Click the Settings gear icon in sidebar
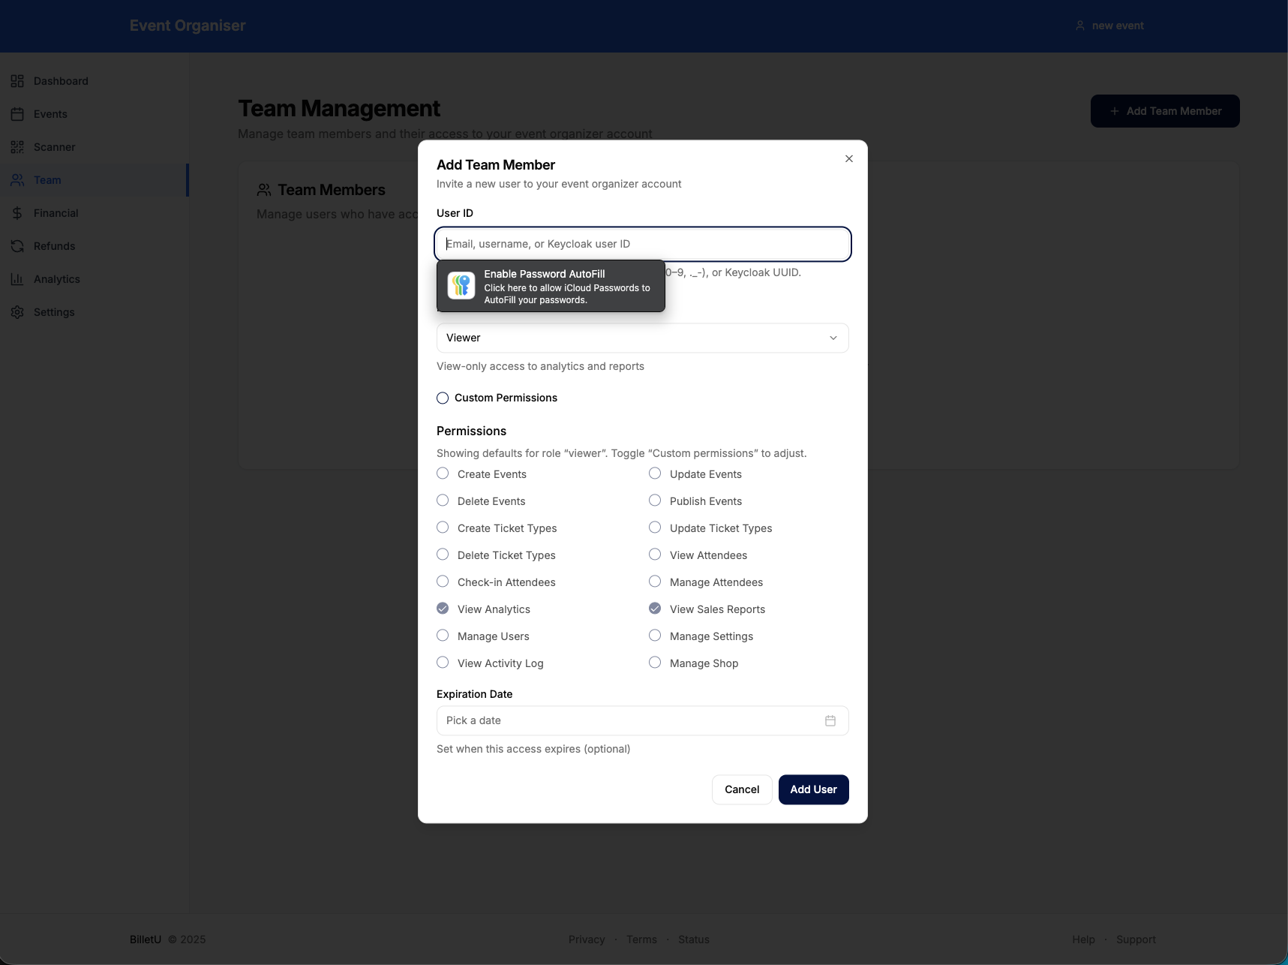 17,312
